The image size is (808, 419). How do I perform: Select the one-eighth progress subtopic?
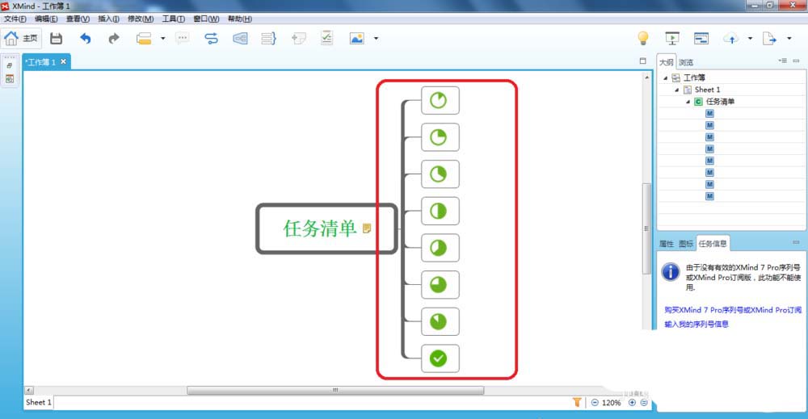click(x=440, y=100)
